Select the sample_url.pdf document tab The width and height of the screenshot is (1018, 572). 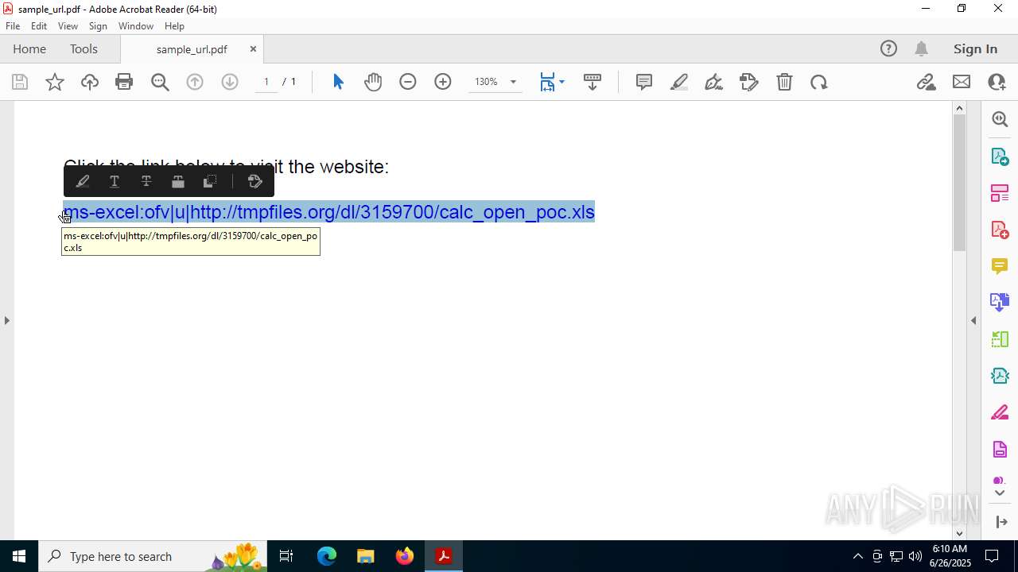pyautogui.click(x=192, y=49)
